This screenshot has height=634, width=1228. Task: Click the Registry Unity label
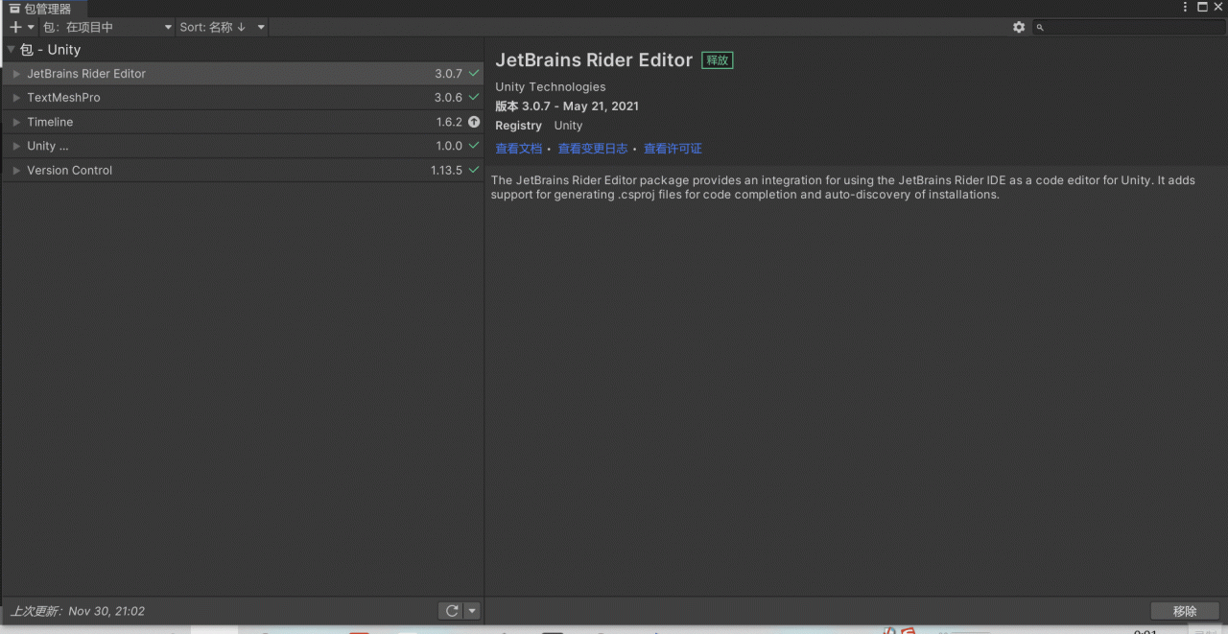point(539,126)
